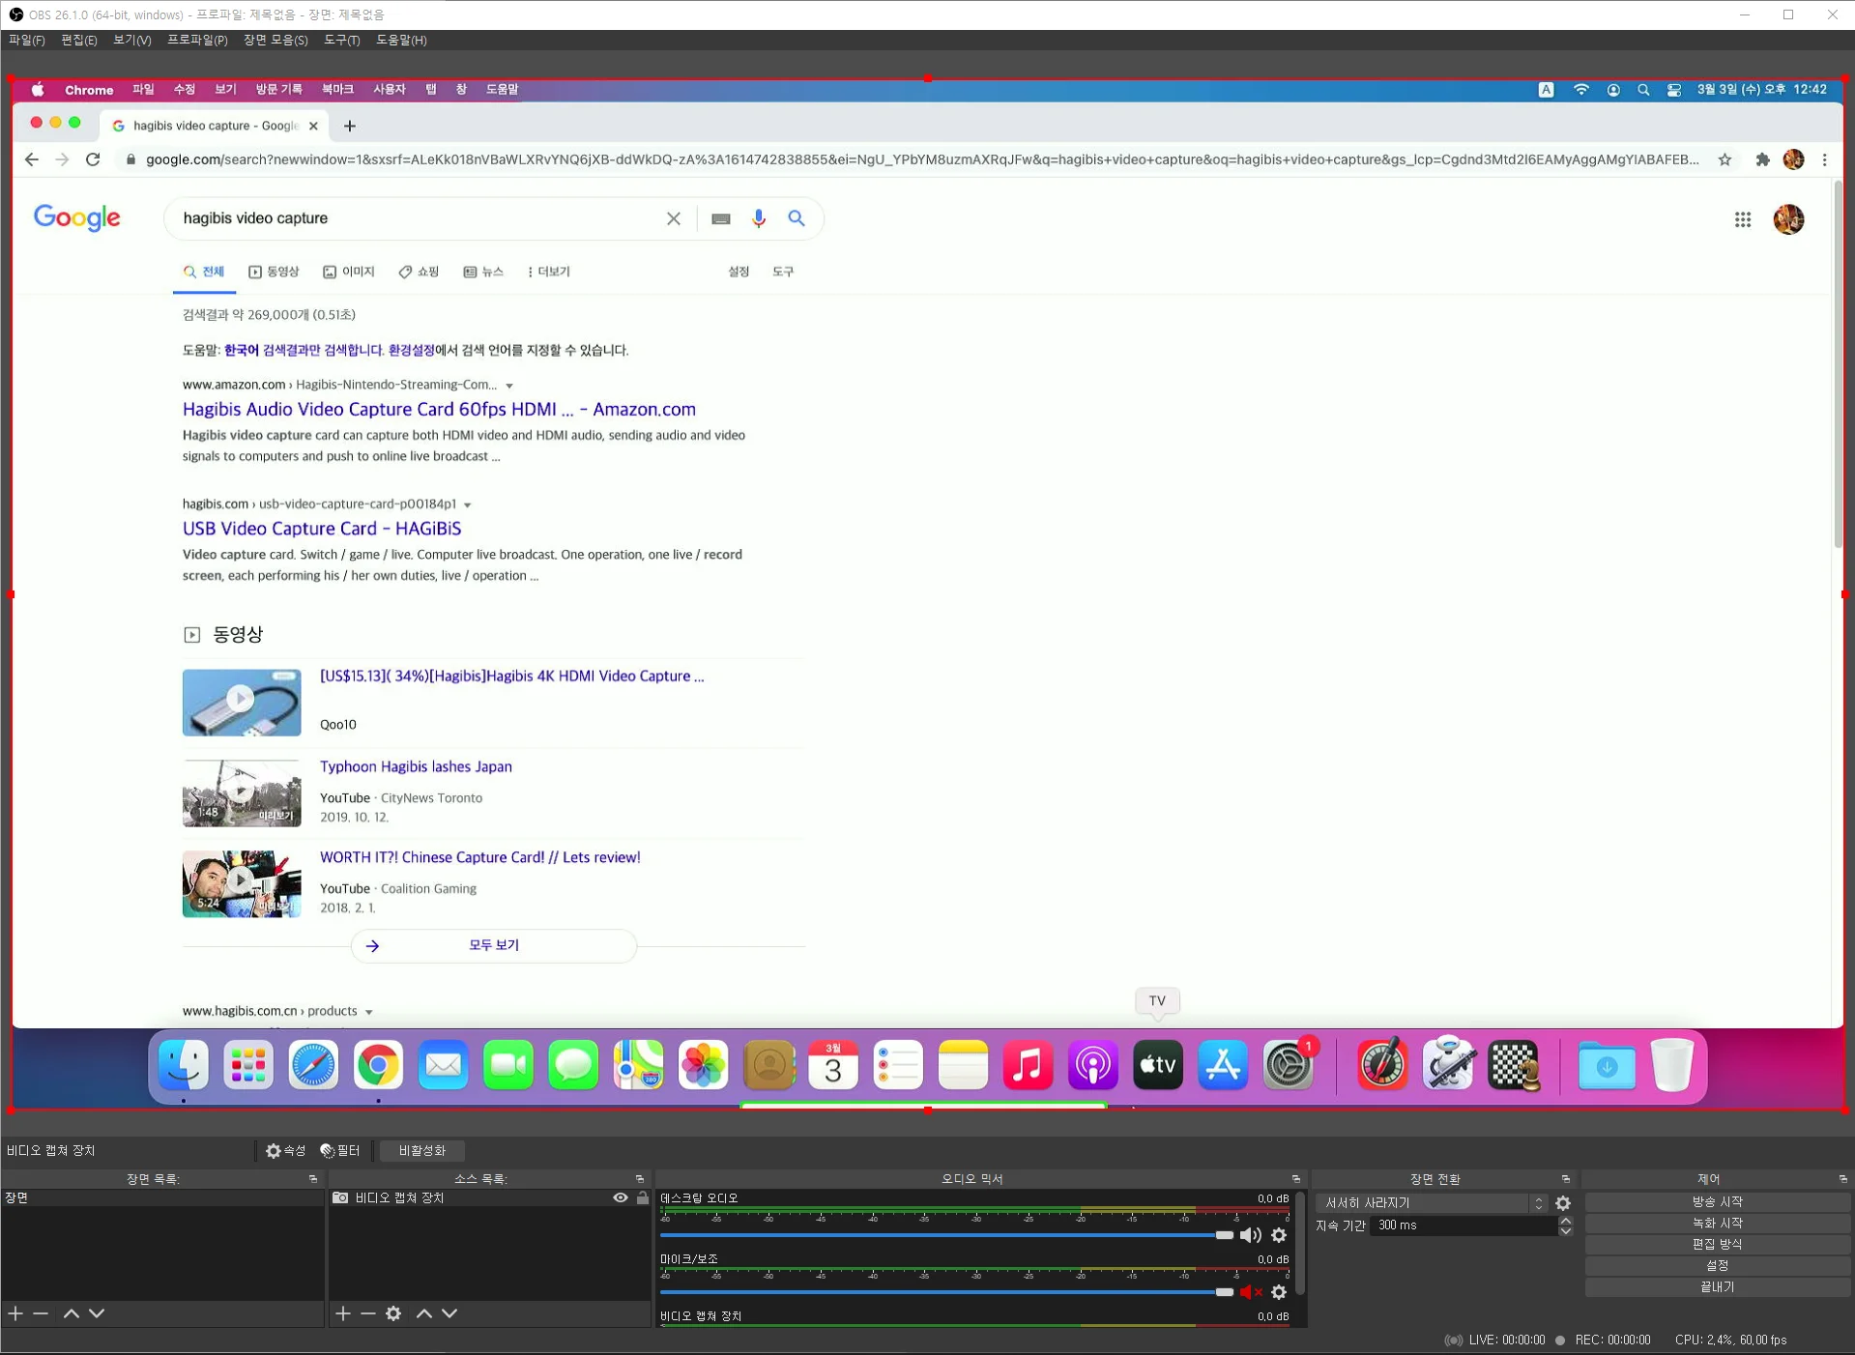Open Chrome's extensions puzzle icon

coord(1762,159)
